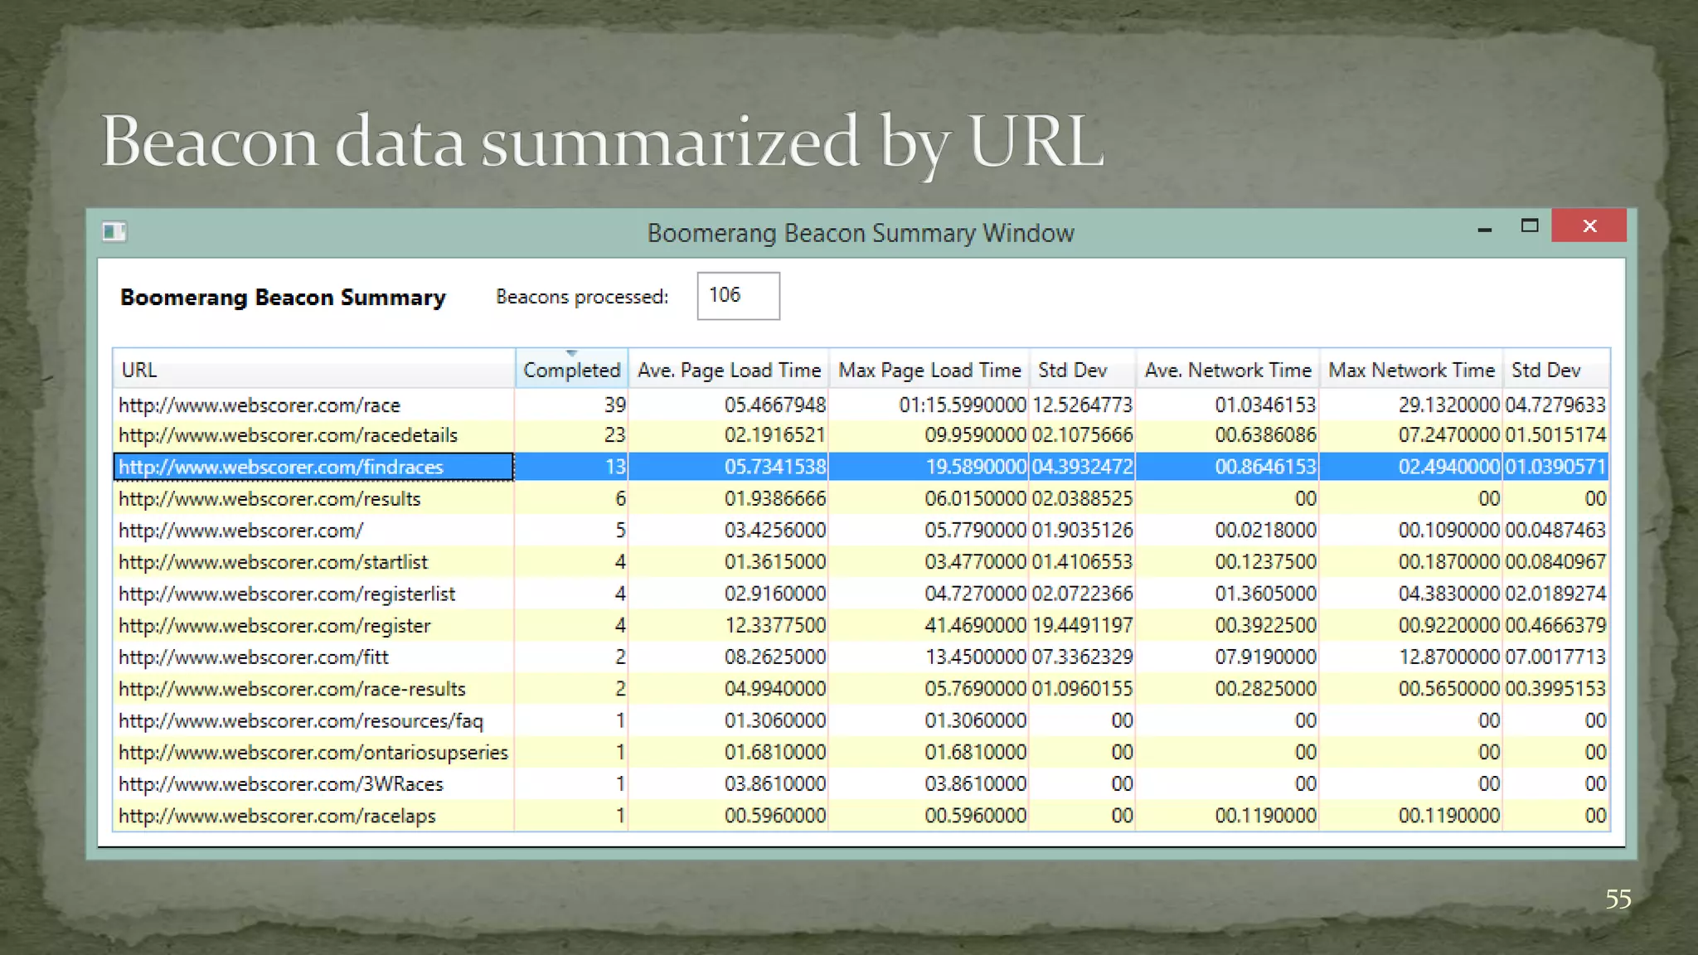
Task: Sort by the URL column header
Action: click(313, 370)
